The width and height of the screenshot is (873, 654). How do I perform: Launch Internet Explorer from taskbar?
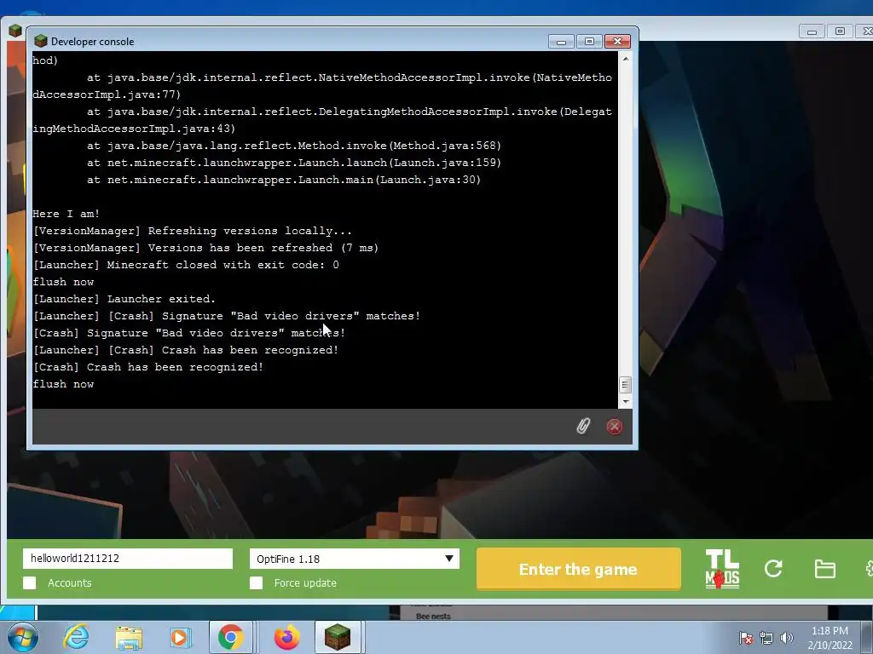pyautogui.click(x=76, y=637)
